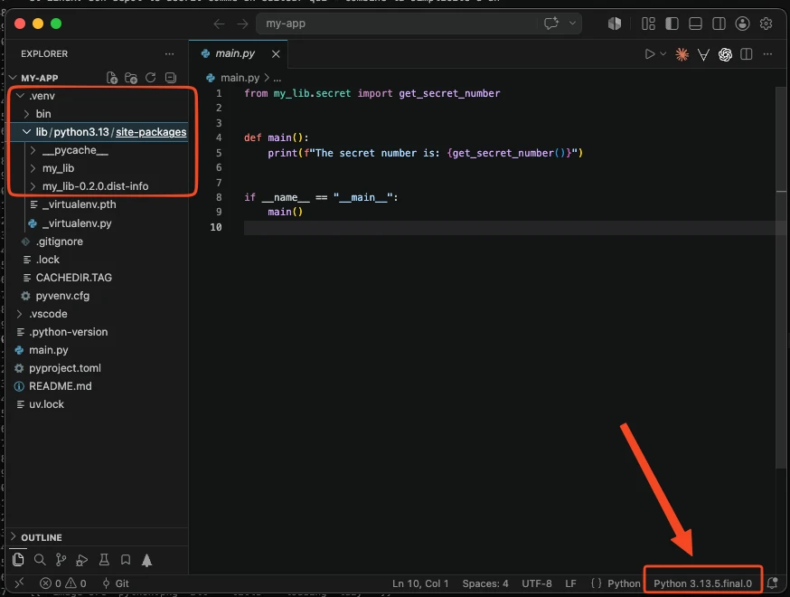Select the Explorer files icon in bottom bar
Screen dimensions: 790x597
pos(19,559)
